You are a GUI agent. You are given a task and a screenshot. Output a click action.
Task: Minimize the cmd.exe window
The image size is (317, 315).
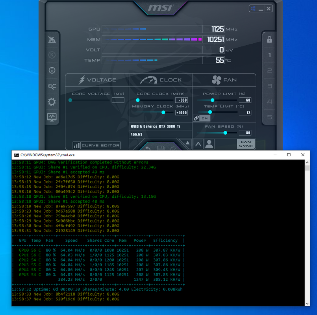click(275, 155)
